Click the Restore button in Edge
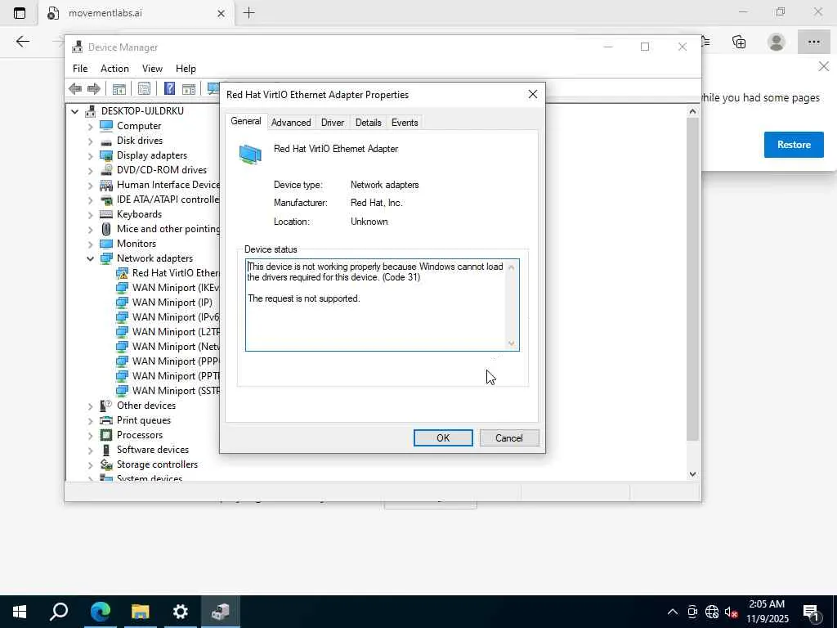The height and width of the screenshot is (628, 837). [793, 145]
